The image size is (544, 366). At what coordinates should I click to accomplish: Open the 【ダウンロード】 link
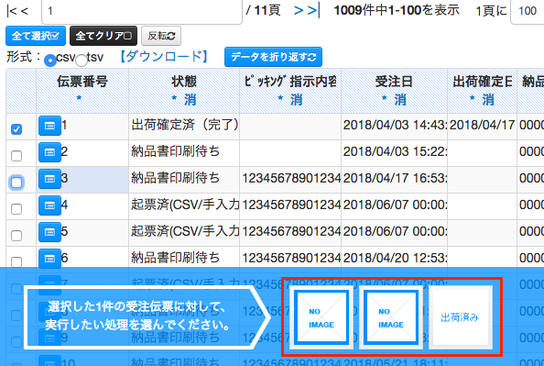click(164, 56)
